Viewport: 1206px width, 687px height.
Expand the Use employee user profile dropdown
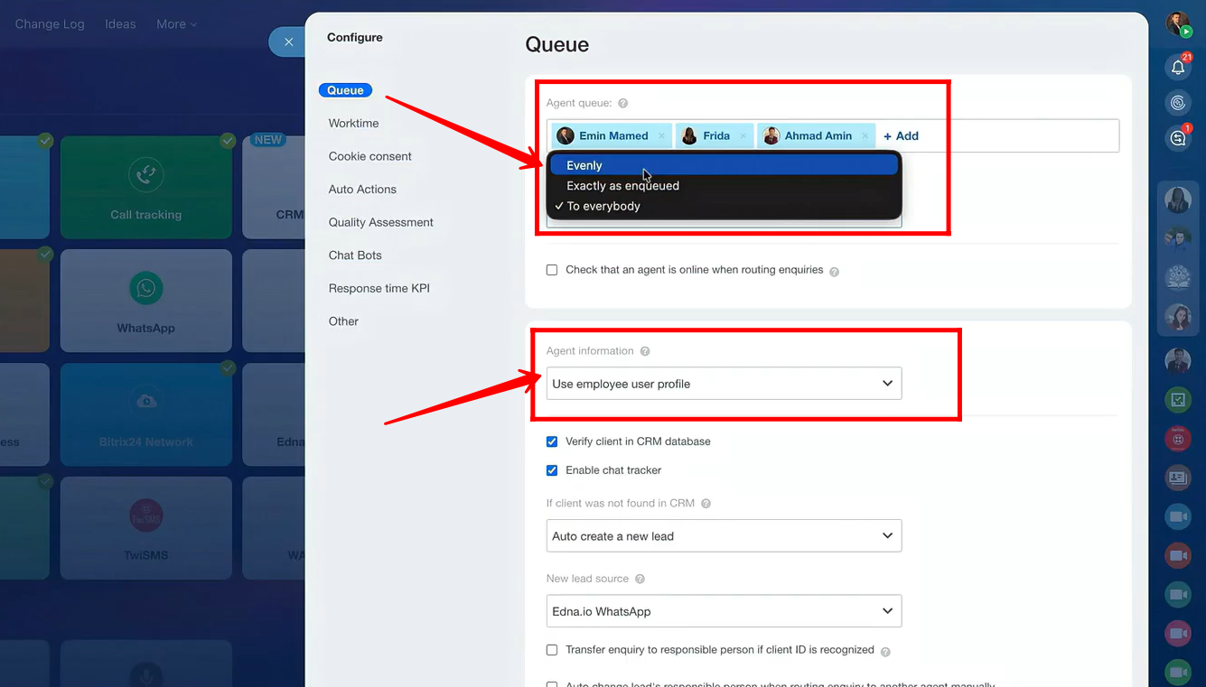(x=724, y=384)
